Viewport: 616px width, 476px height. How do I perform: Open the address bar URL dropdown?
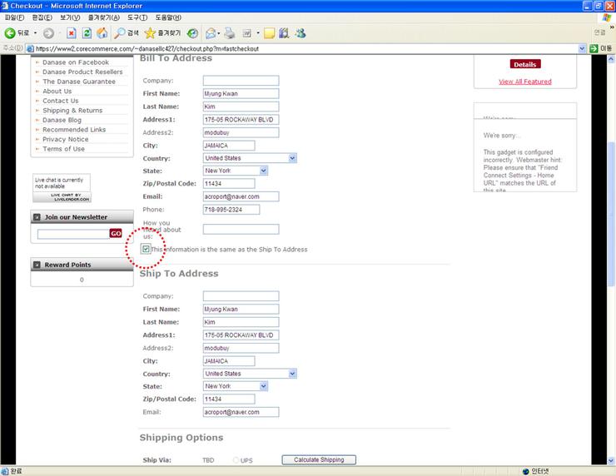coord(582,49)
